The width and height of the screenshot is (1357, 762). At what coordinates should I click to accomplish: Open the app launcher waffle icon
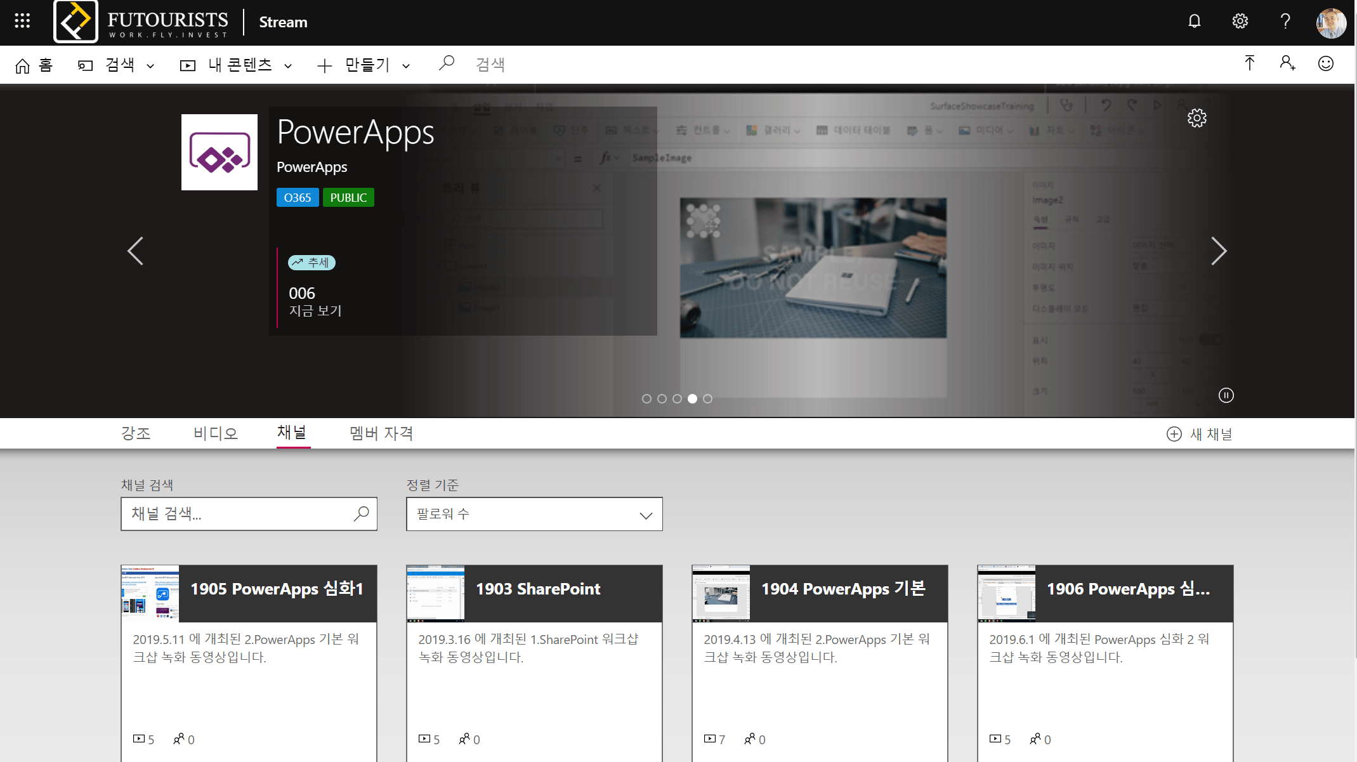[x=22, y=22]
